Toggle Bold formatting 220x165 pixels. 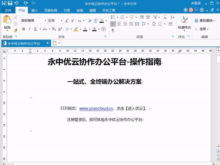tap(23, 29)
